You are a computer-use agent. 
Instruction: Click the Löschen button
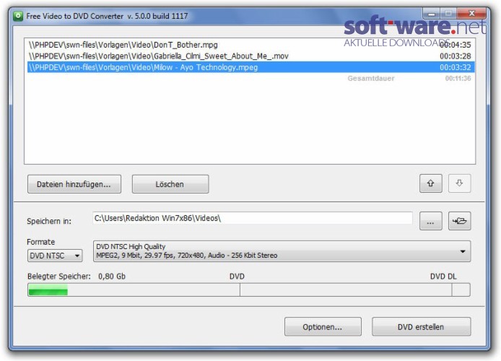(x=170, y=184)
